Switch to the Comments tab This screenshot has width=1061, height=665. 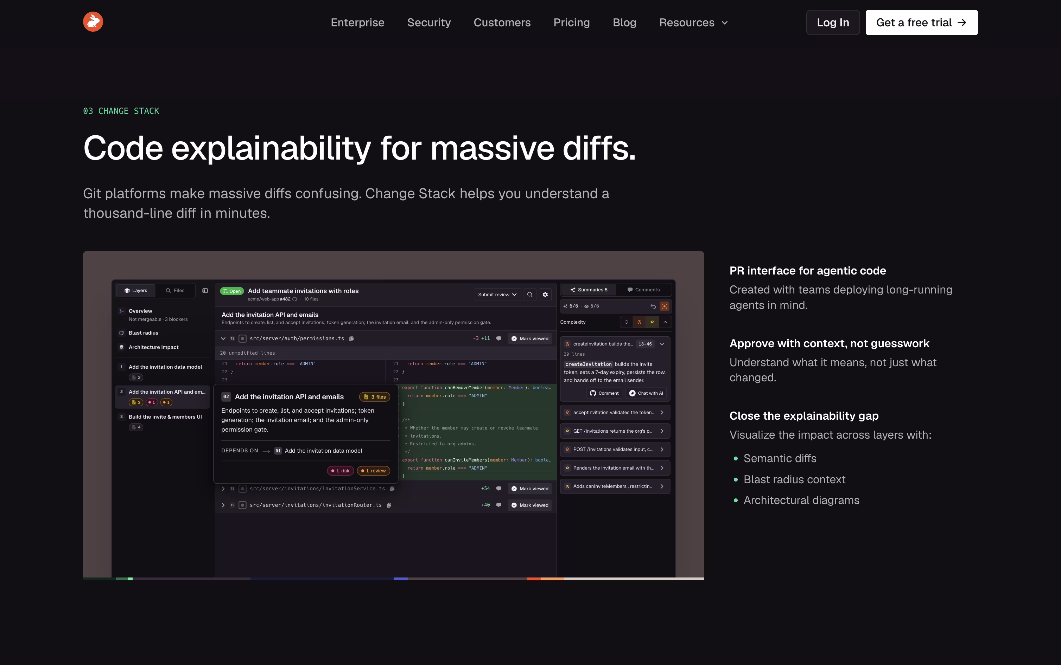(x=643, y=290)
